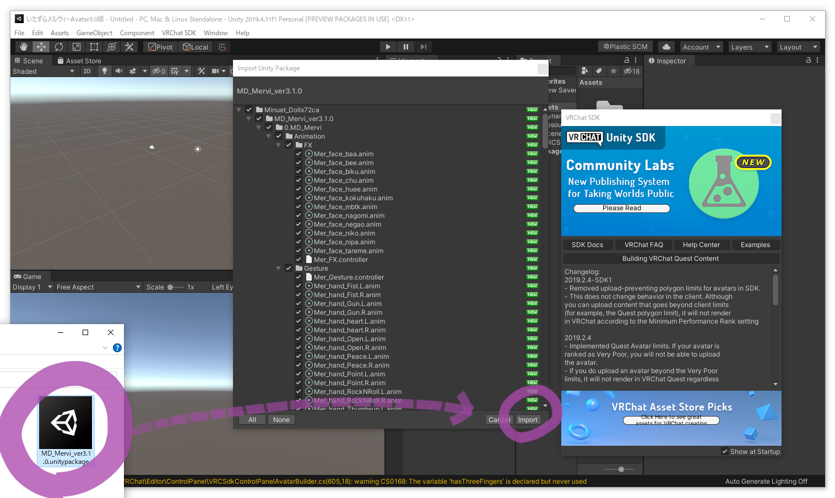Image resolution: width=835 pixels, height=498 pixels.
Task: Collapse the FX folder in import list
Action: (x=279, y=145)
